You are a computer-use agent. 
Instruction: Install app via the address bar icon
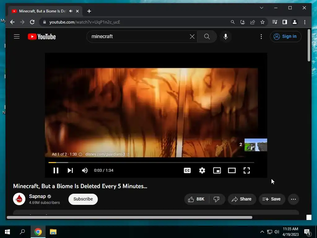tap(243, 22)
